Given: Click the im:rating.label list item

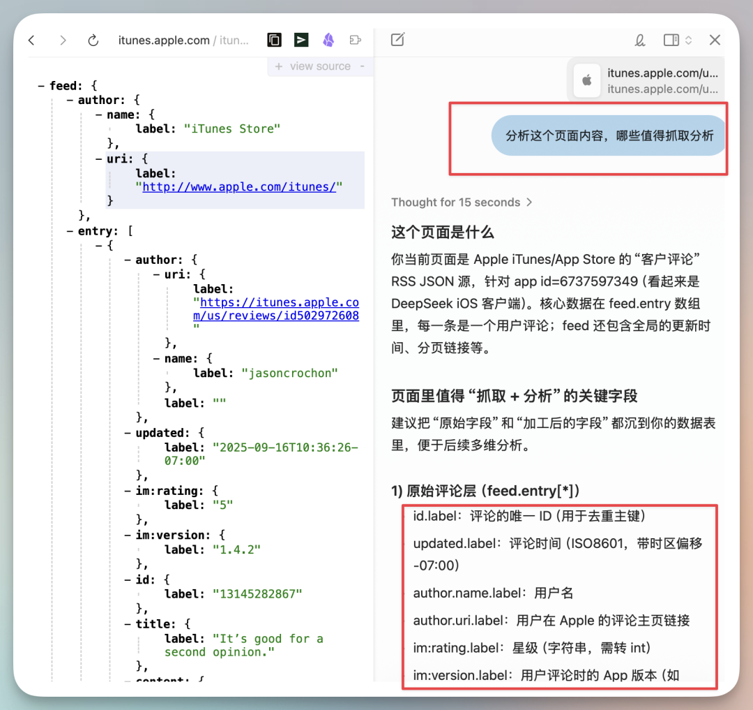Looking at the screenshot, I should point(531,648).
